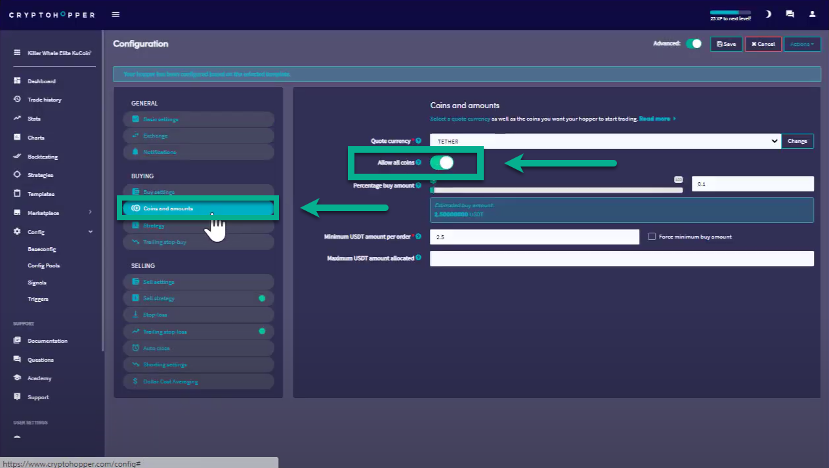Toggle dark mode moon icon
The width and height of the screenshot is (829, 468).
tap(768, 14)
